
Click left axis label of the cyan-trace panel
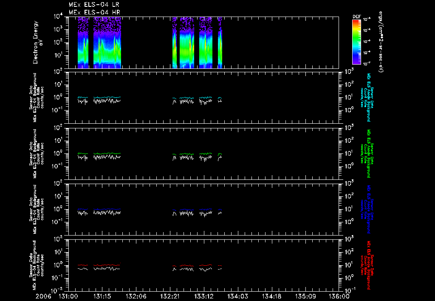pos(37,97)
